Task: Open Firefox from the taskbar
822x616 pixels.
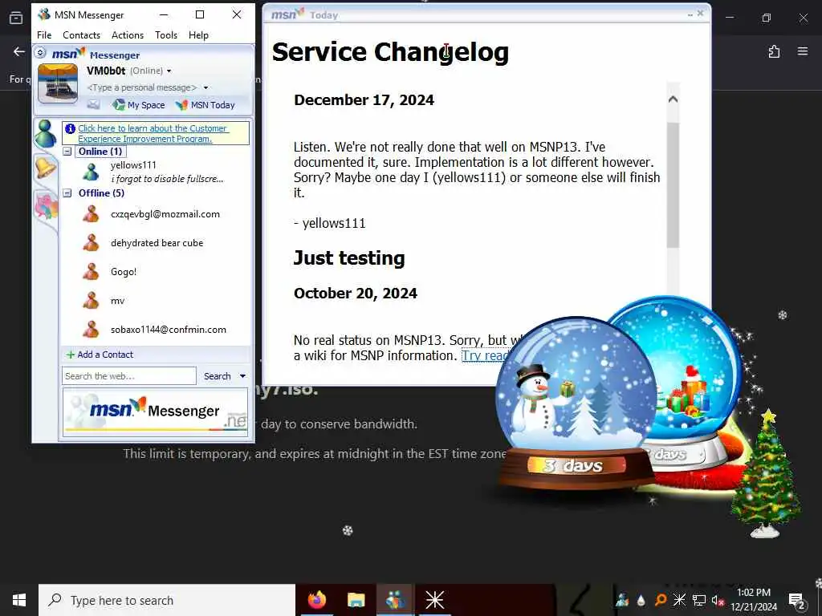Action: (x=316, y=600)
